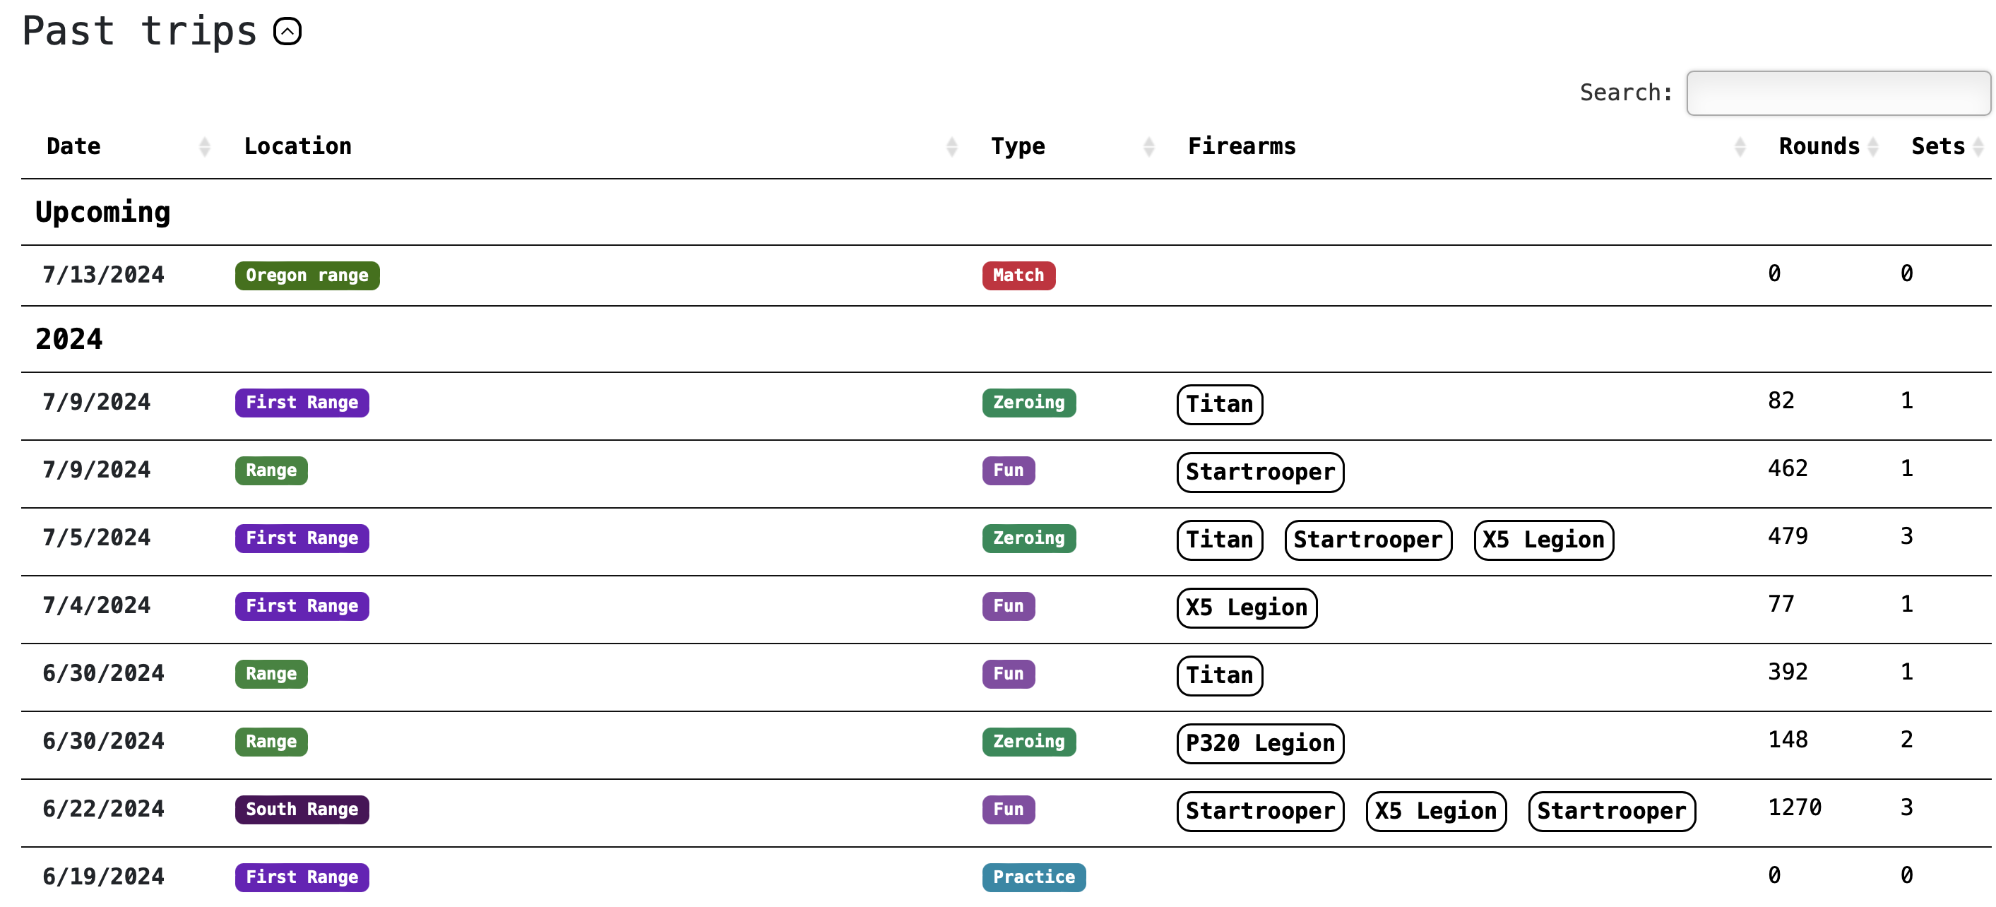Click the Past trips heading text
The width and height of the screenshot is (1996, 907).
(x=139, y=32)
